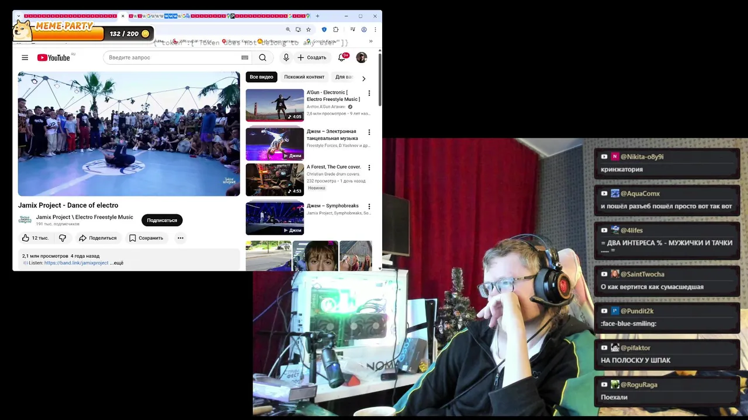Image resolution: width=748 pixels, height=420 pixels.
Task: Click chat message from @AquaComx
Action: 667,199
